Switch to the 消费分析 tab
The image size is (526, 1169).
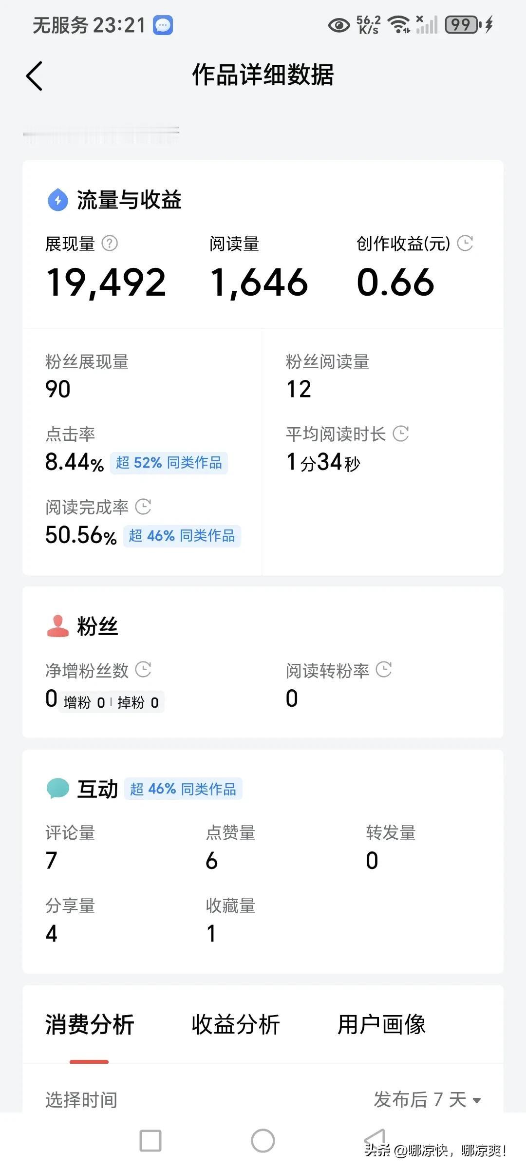point(90,1024)
